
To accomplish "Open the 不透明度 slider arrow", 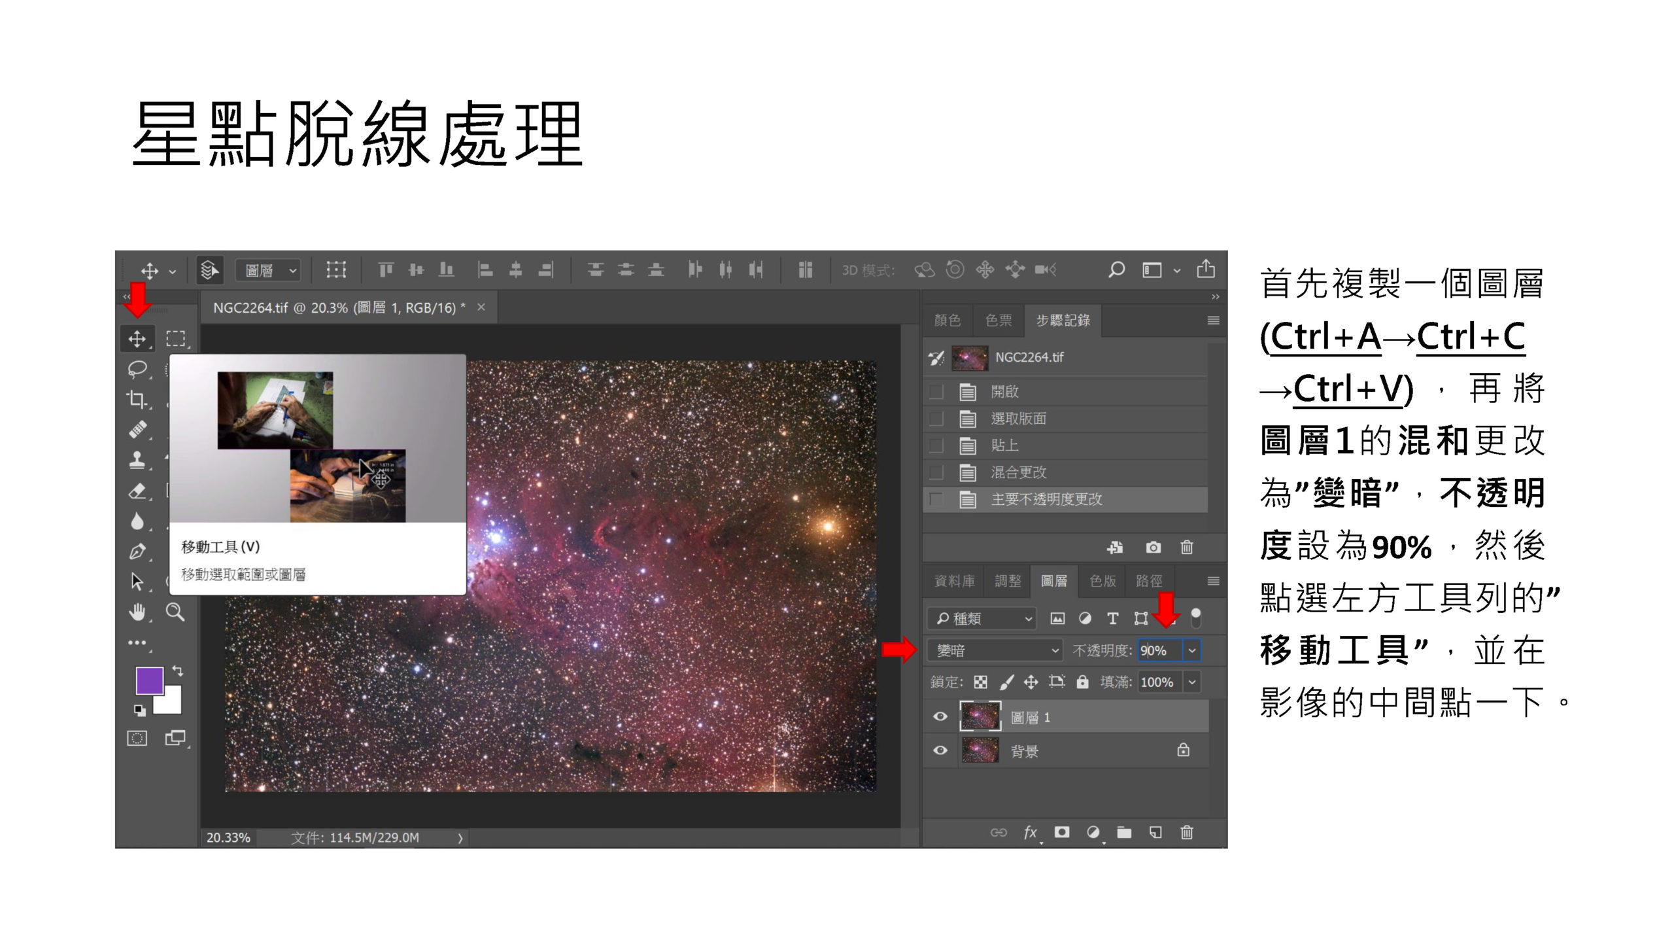I will click(x=1192, y=650).
